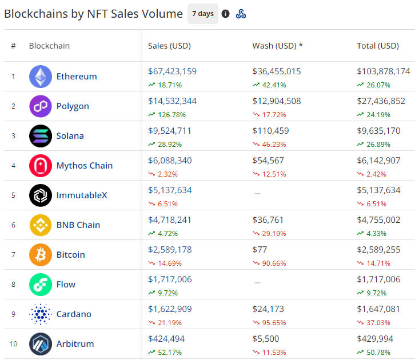Click the BNB Chain logo icon
Screen dimensions: 415x360
pos(41,225)
